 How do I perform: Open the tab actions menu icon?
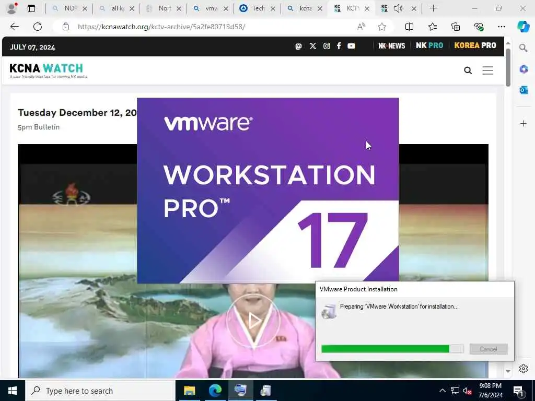[x=31, y=8]
